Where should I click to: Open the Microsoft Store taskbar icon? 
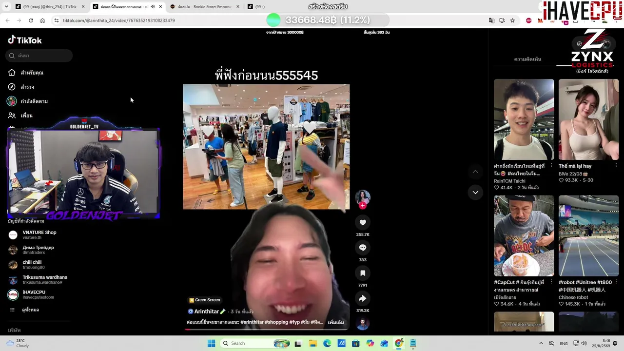pyautogui.click(x=355, y=343)
